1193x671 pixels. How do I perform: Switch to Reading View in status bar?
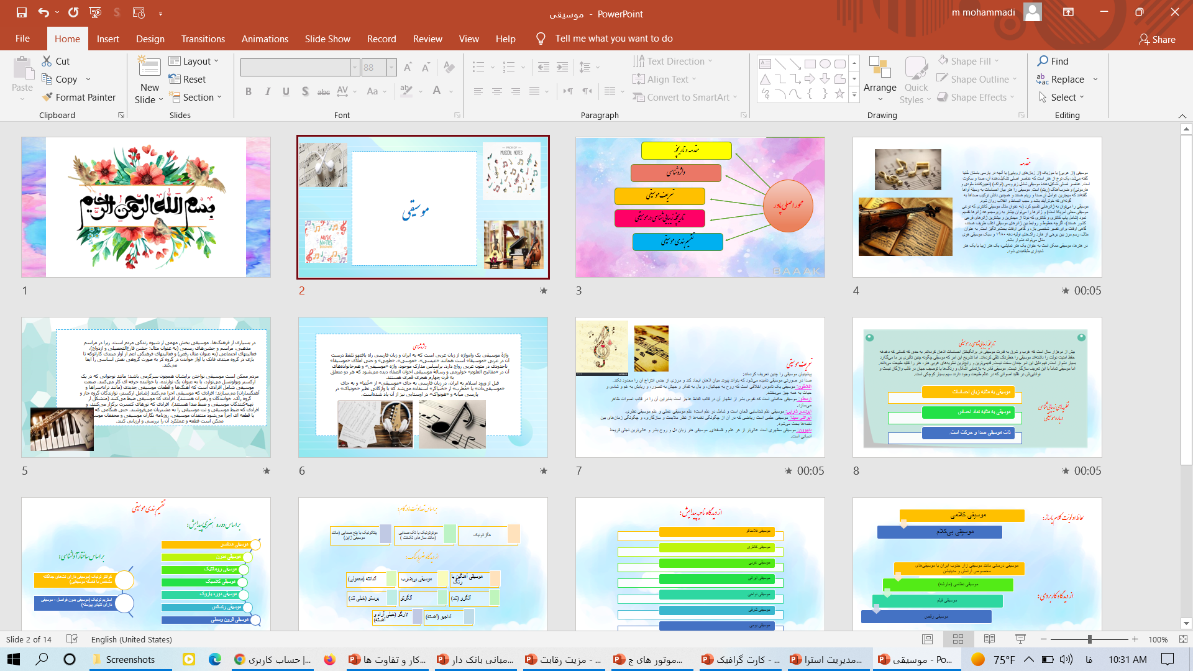click(x=989, y=639)
